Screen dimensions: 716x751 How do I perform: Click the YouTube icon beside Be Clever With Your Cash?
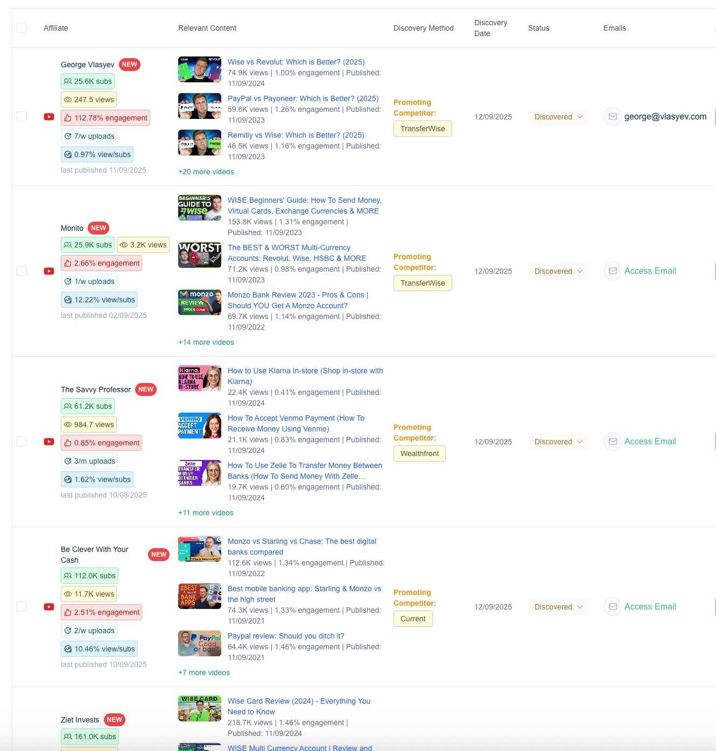click(49, 607)
